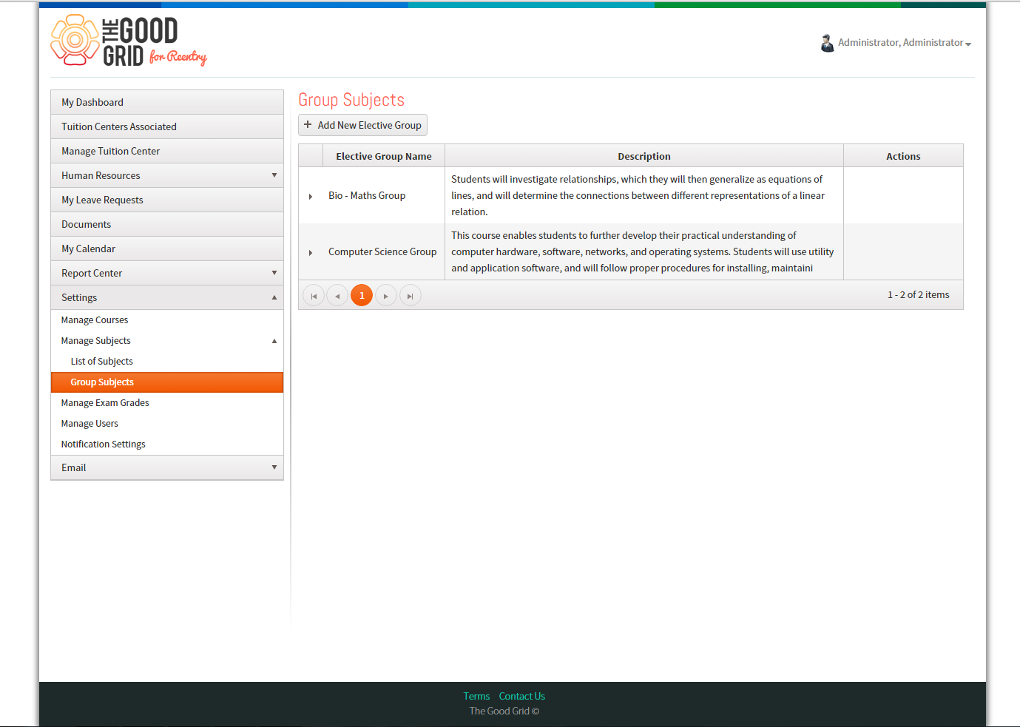1020x727 pixels.
Task: Open My Dashboard
Action: 167,102
